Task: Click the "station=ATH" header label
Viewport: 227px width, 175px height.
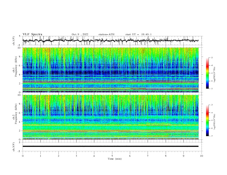Action: pyautogui.click(x=106, y=34)
